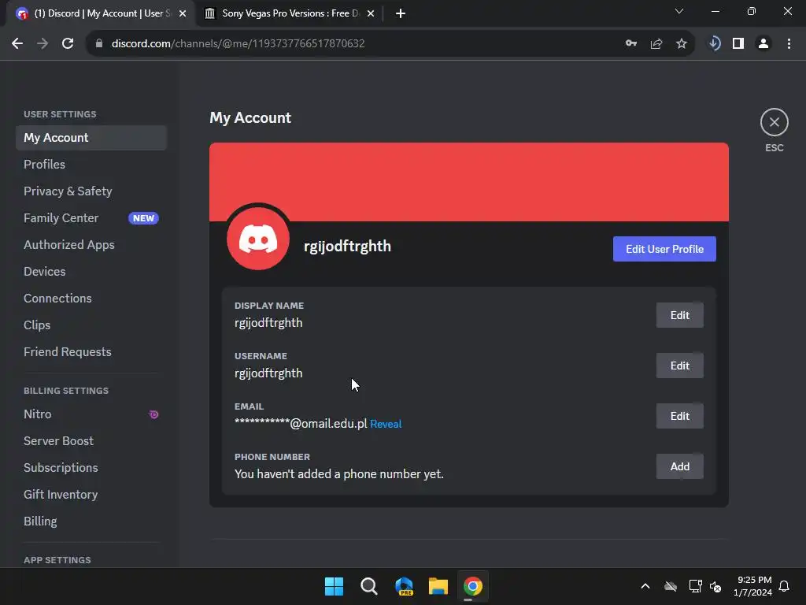Reload the Discord page
The image size is (806, 605).
[68, 44]
